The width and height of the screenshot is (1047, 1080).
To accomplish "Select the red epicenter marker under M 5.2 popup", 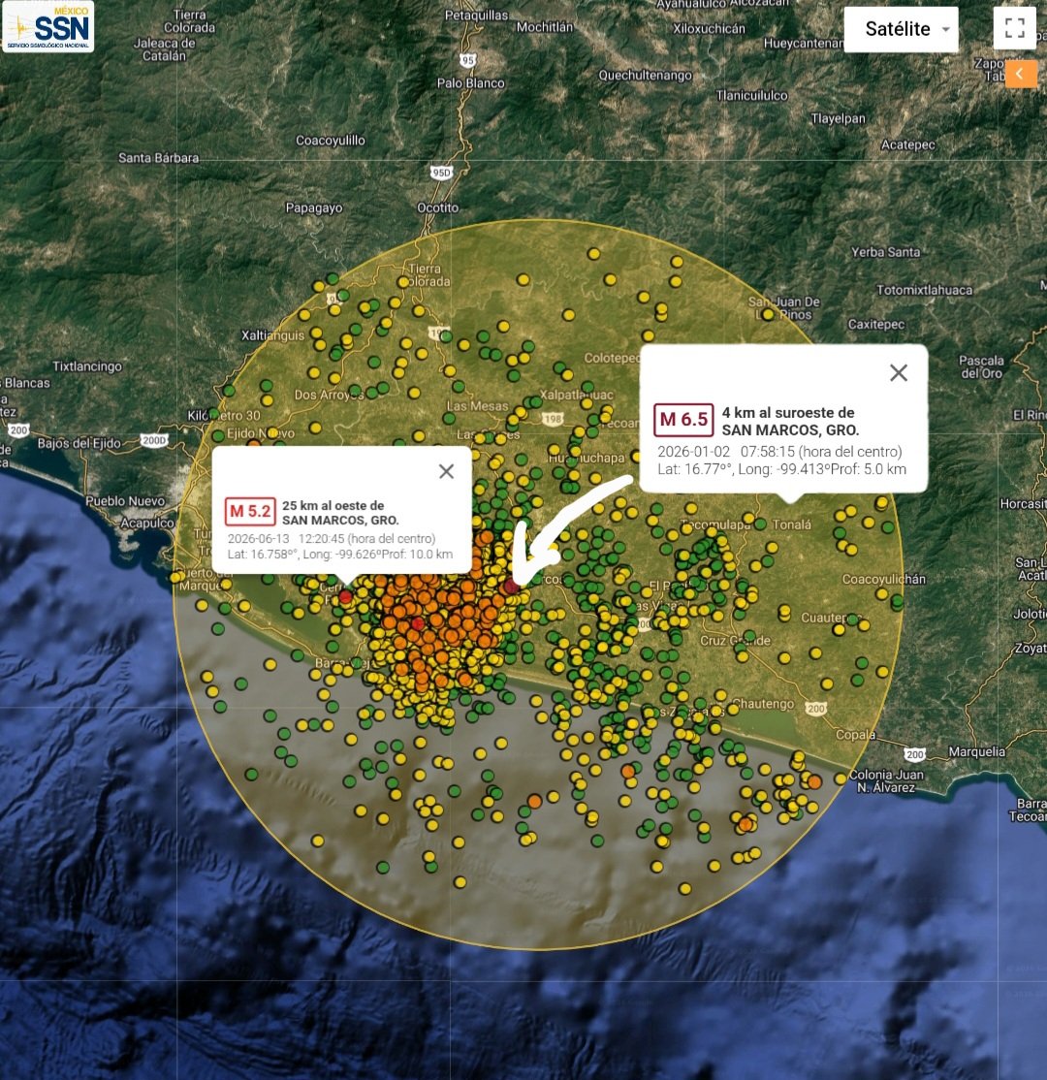I will tap(345, 596).
